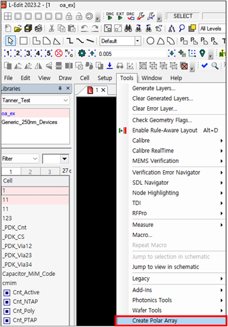
Task: Click the red crossed-box icon
Action: coord(184,66)
